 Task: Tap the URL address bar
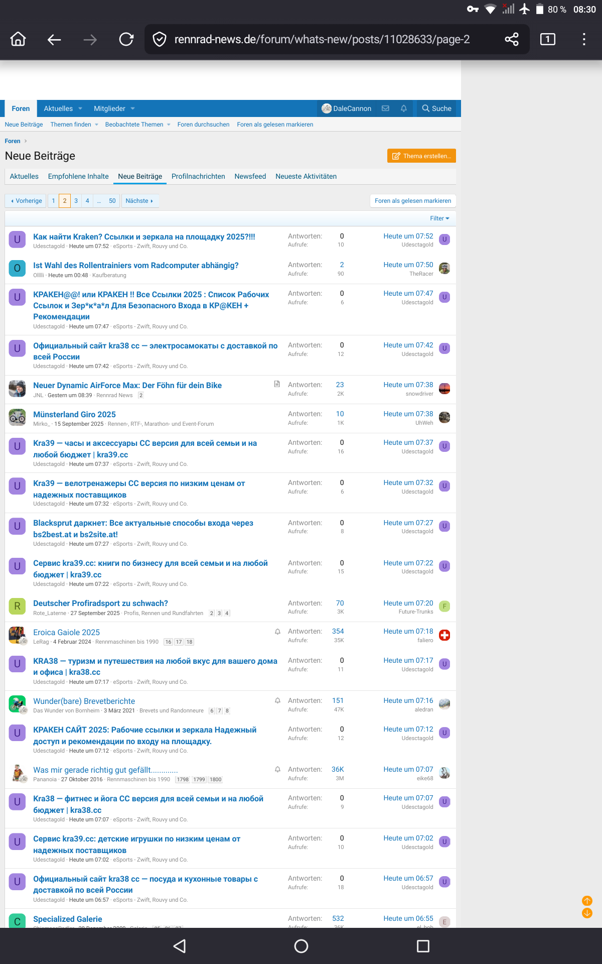(321, 39)
